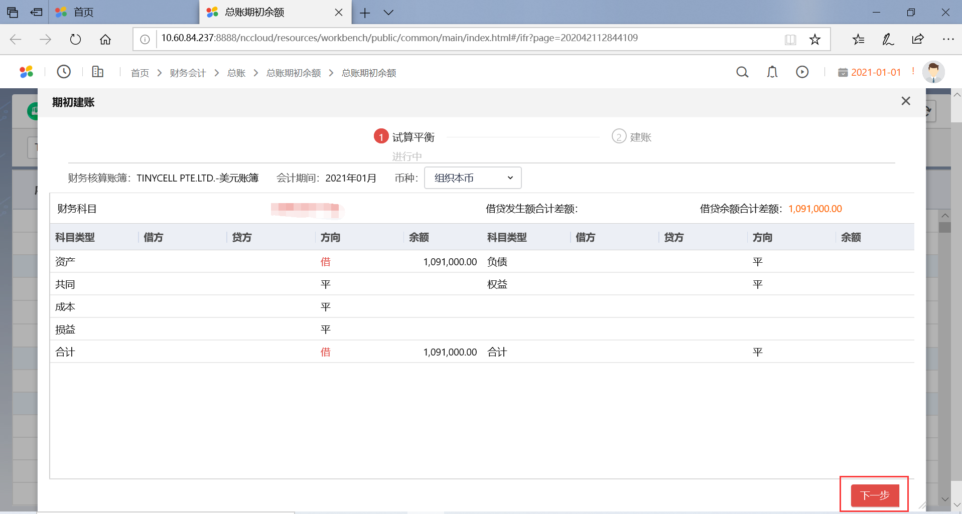Click 财务会计 in the breadcrumb
This screenshot has height=514, width=962.
pyautogui.click(x=188, y=73)
